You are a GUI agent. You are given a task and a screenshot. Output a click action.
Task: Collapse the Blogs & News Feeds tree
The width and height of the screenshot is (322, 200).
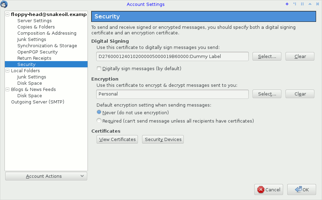tap(7, 89)
